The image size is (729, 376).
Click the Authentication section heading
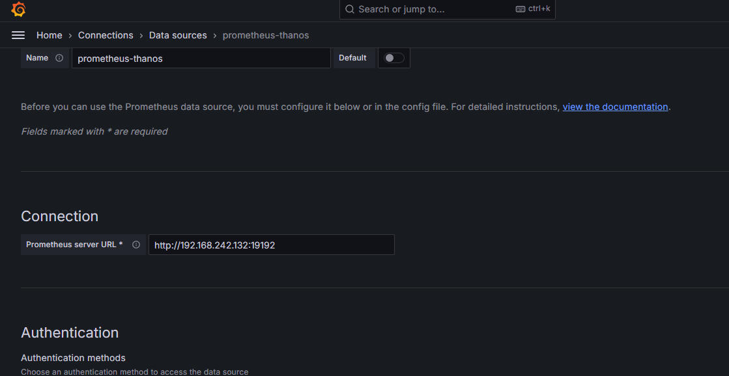point(70,332)
